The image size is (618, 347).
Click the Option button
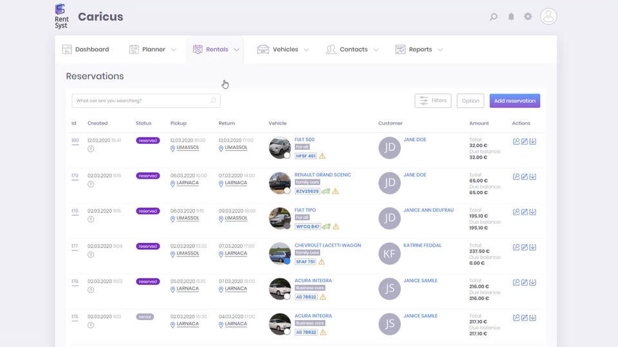tap(470, 101)
